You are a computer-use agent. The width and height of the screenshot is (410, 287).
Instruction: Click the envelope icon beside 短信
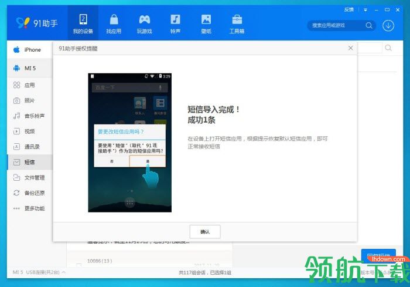click(x=16, y=162)
